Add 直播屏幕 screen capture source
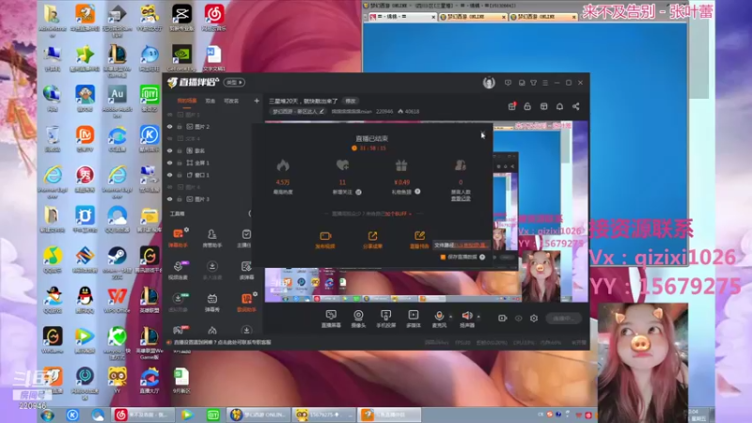This screenshot has height=423, width=752. pos(331,319)
